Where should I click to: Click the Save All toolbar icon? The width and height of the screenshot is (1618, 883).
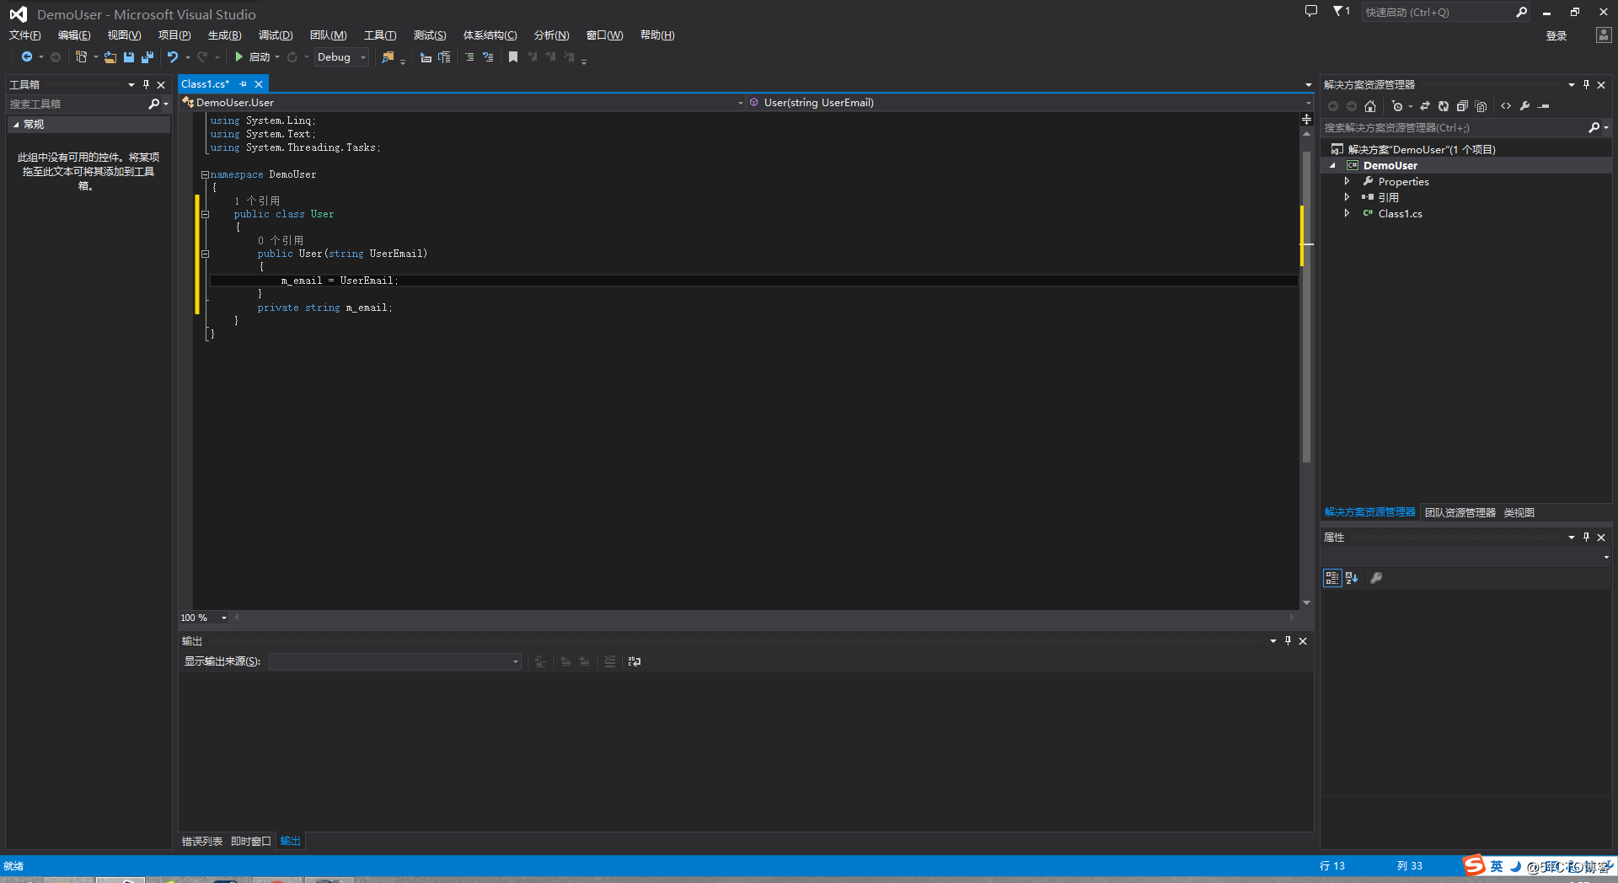pos(147,57)
